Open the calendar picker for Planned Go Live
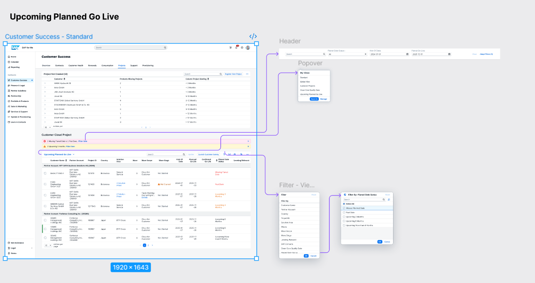The width and height of the screenshot is (535, 283). coord(449,54)
